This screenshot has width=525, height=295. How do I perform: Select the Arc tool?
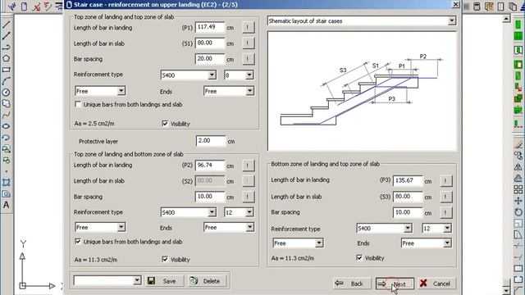click(x=6, y=81)
